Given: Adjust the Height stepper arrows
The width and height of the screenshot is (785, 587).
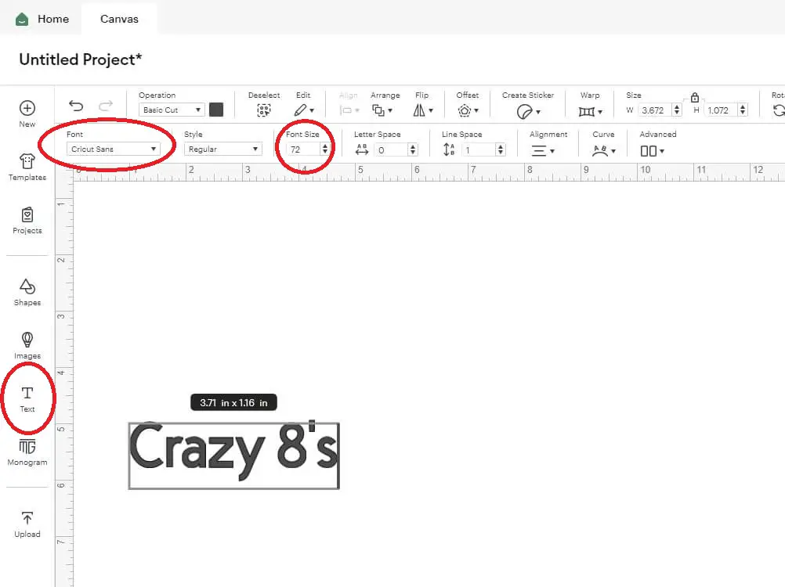Looking at the screenshot, I should (x=743, y=110).
